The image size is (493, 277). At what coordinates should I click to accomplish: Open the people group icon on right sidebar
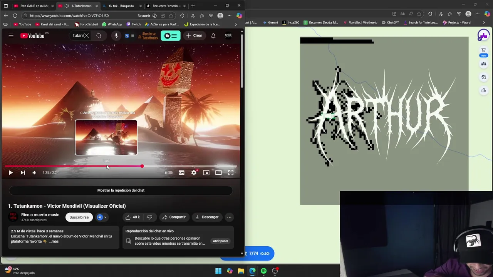tap(484, 64)
